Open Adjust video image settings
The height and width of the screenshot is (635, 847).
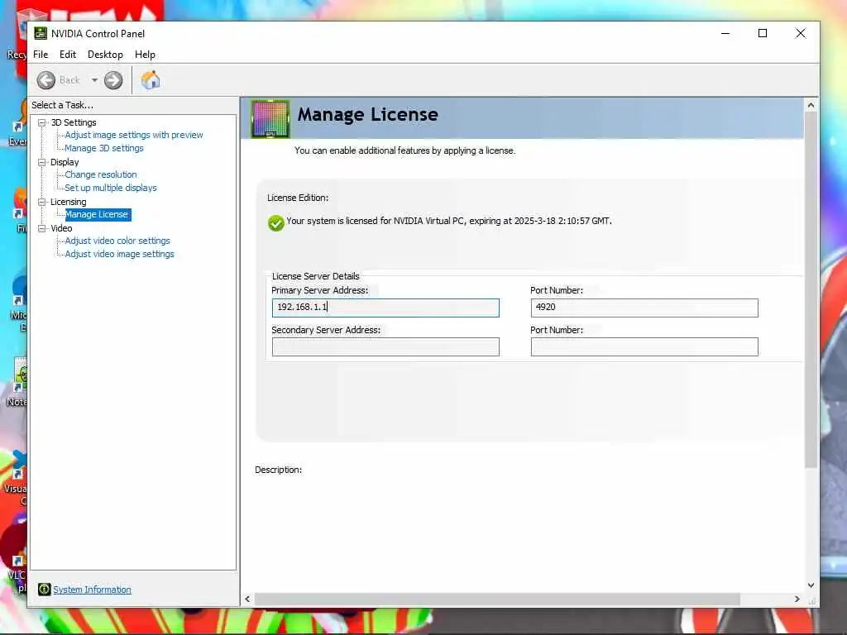pyautogui.click(x=119, y=254)
